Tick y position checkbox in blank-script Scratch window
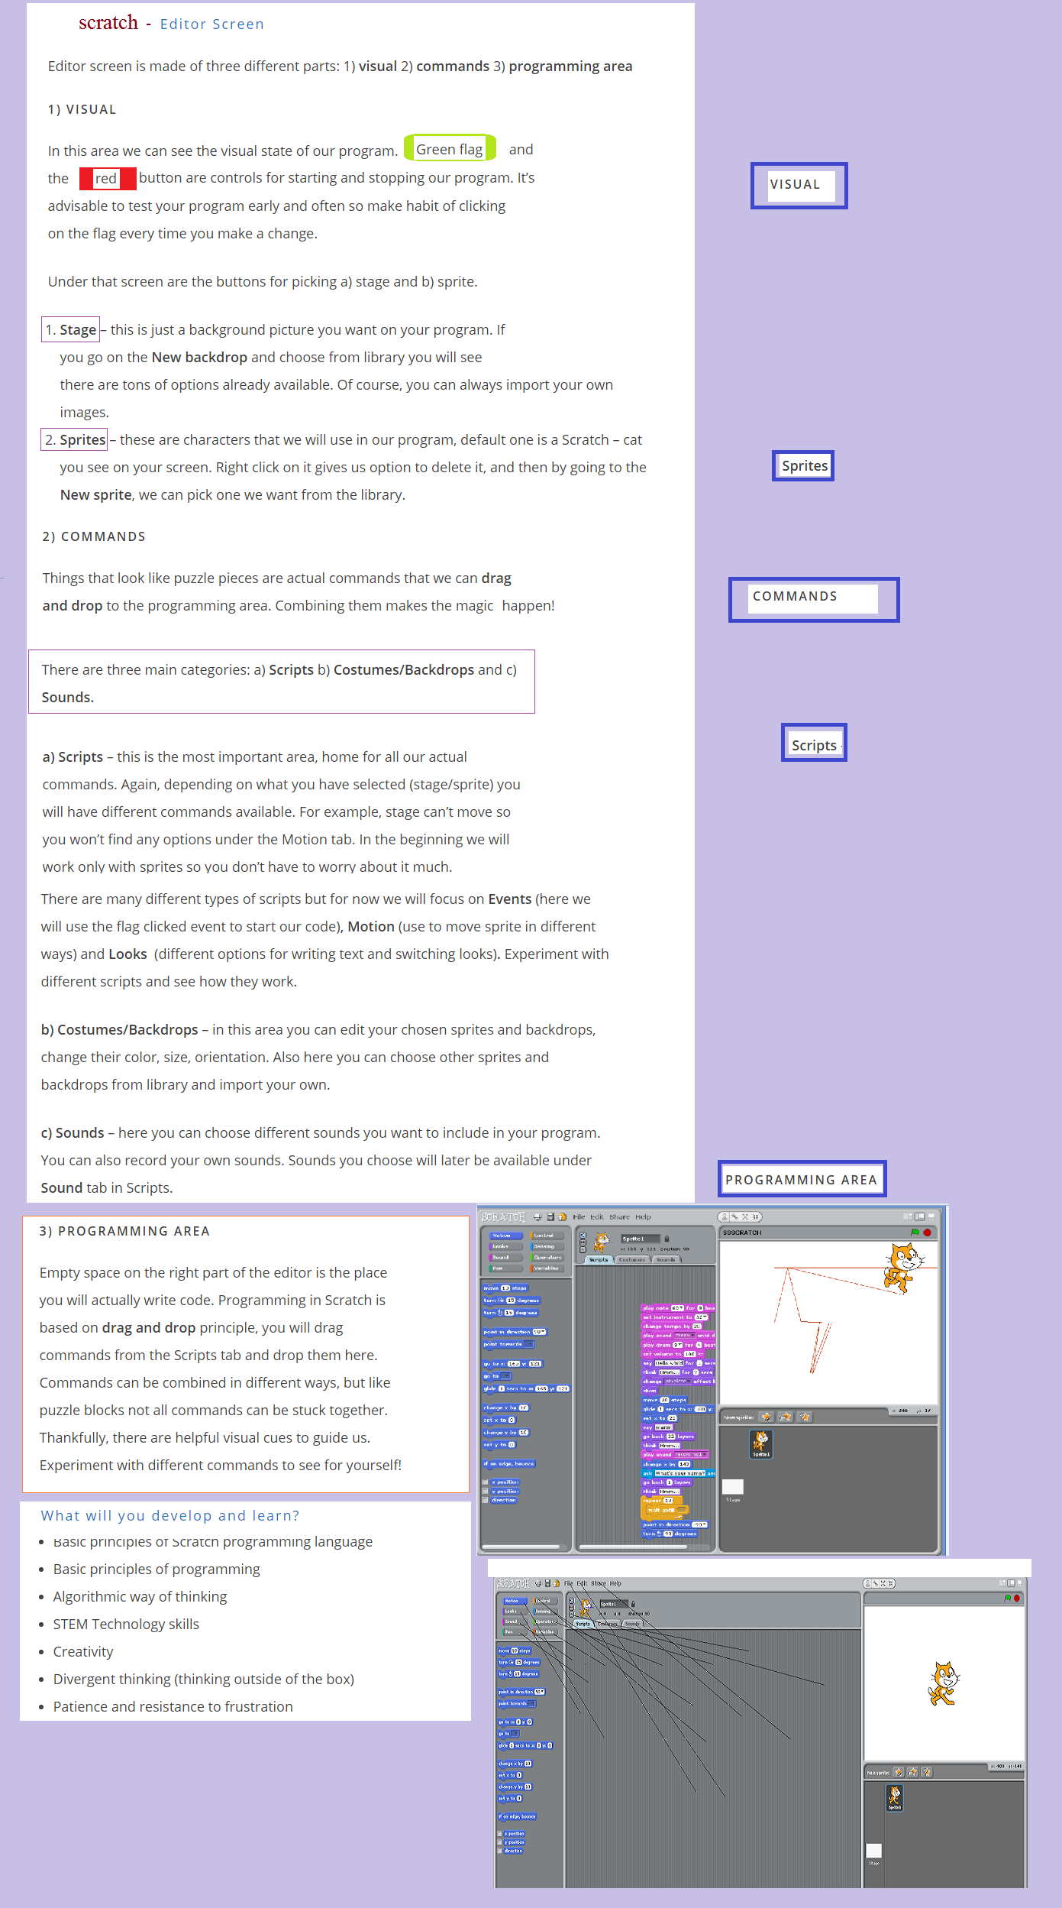This screenshot has width=1062, height=1908. [x=499, y=1842]
